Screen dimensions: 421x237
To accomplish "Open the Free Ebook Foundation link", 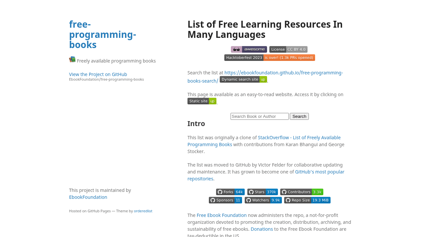I will point(222,215).
